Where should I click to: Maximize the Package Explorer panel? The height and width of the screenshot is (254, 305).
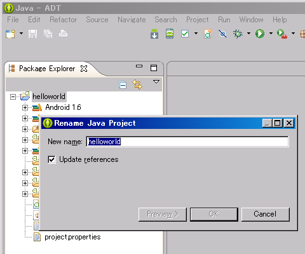tap(154, 68)
